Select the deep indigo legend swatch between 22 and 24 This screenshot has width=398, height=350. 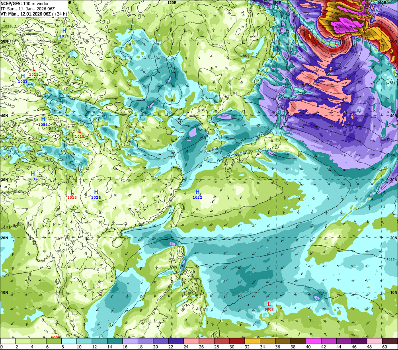tap(176, 341)
